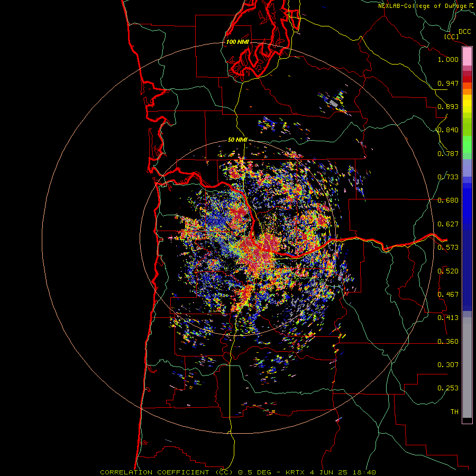Viewport: 476px width, 476px height.
Task: Select the 0.627 value on the color scale
Action: [x=448, y=224]
